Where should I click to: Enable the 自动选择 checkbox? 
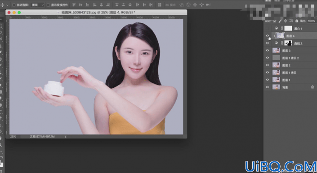[x=14, y=5]
